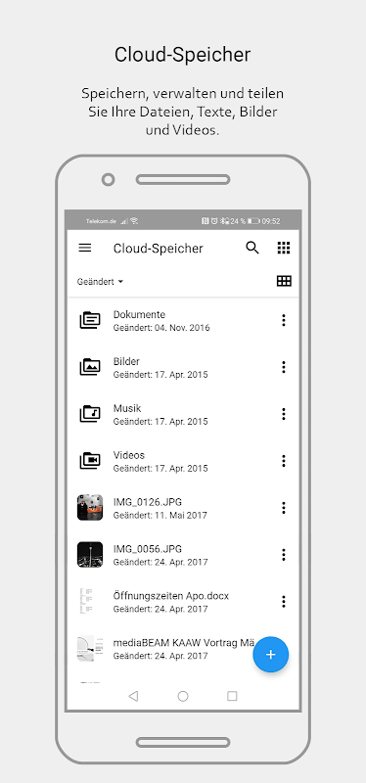Screen dimensions: 366x783
Task: Open more options for Videos
Action: [x=284, y=461]
